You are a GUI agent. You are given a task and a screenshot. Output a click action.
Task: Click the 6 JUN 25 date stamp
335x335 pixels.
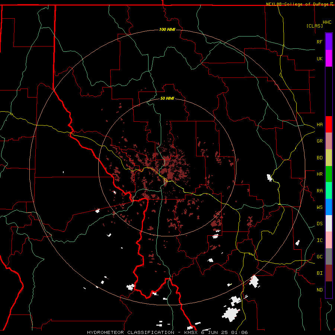[x=216, y=332]
